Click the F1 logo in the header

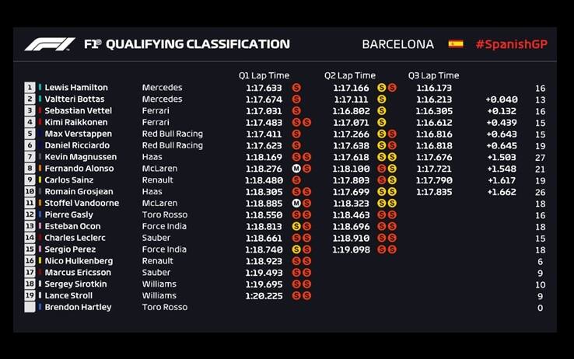(49, 44)
